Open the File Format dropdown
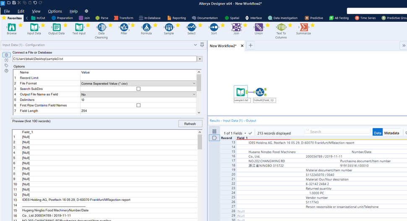 pyautogui.click(x=193, y=83)
